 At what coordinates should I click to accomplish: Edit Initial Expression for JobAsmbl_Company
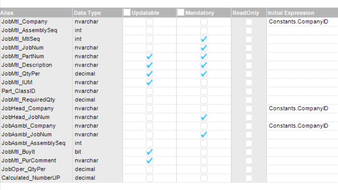pos(302,126)
